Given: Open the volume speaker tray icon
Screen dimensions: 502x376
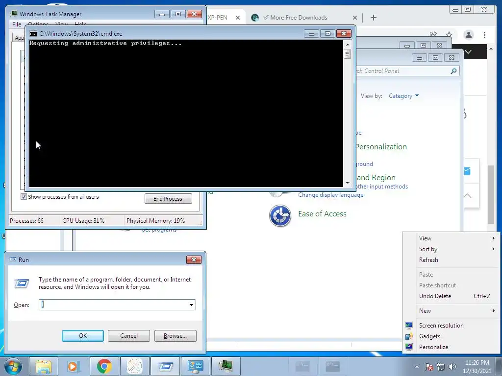Looking at the screenshot, I should point(452,367).
